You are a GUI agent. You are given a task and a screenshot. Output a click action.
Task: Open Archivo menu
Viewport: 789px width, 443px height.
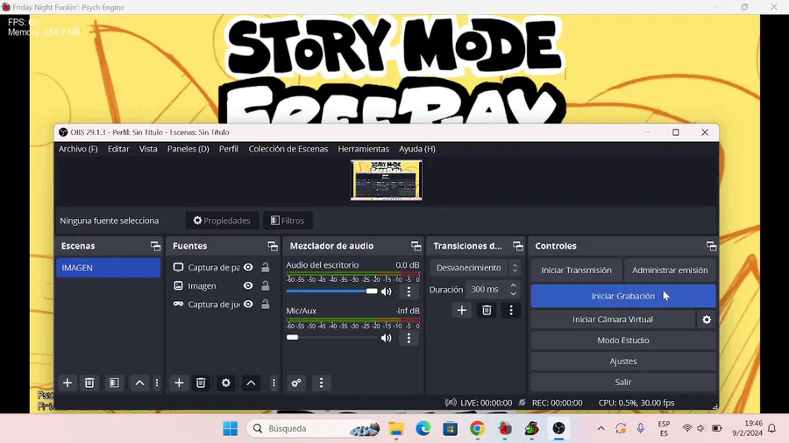[78, 149]
